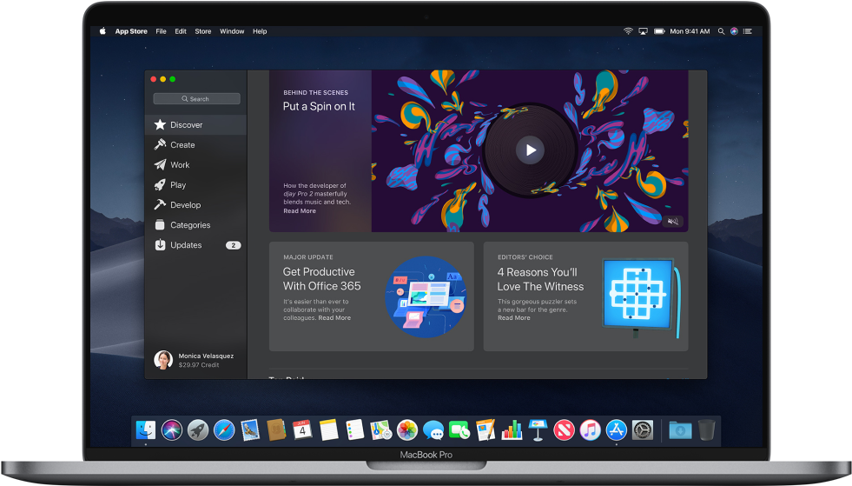Open Numbers chart icon in Dock
Viewport: 852px width, 486px height.
point(512,430)
